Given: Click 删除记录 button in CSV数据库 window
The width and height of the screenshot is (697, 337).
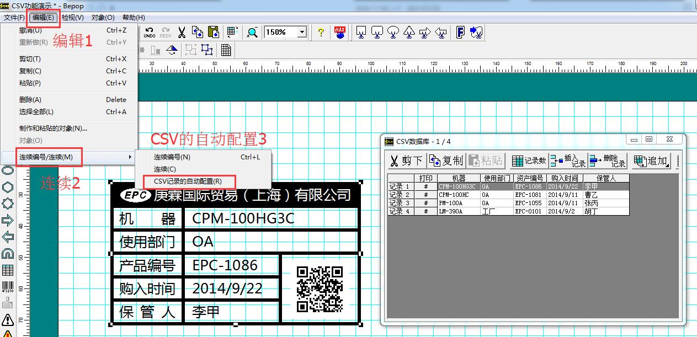Looking at the screenshot, I should (608, 161).
